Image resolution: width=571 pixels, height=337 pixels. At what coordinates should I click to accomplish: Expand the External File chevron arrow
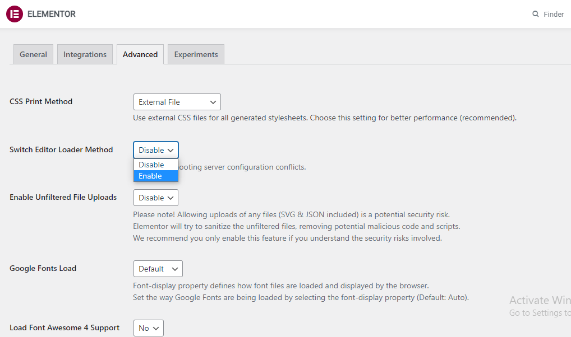point(213,102)
